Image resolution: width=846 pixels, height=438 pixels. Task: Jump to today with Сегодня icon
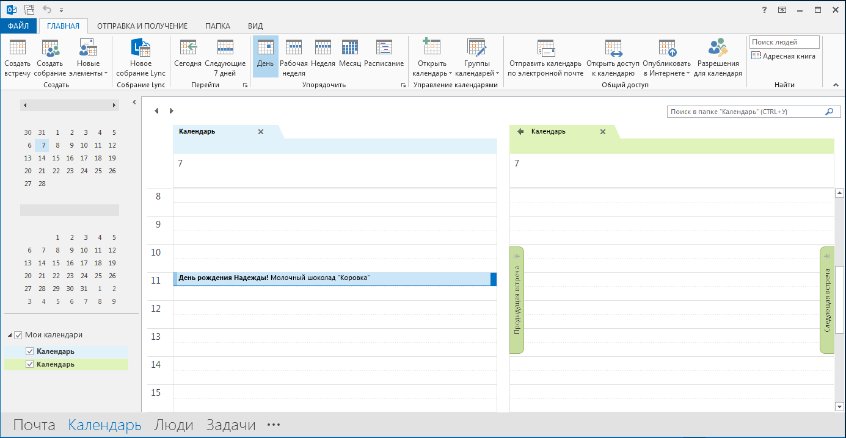(188, 48)
